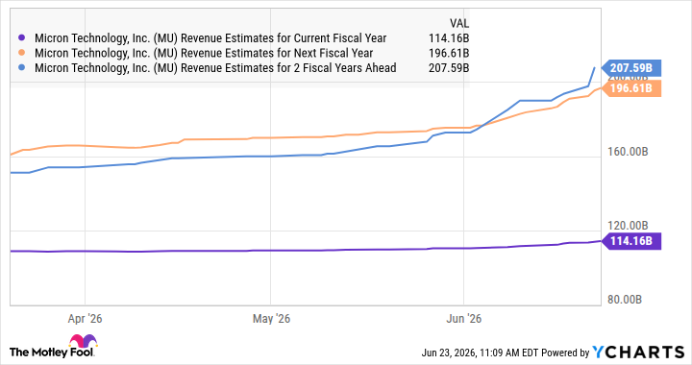Screen dimensions: 692x365
Task: Click the 120.00B y-axis label
Action: click(x=628, y=226)
